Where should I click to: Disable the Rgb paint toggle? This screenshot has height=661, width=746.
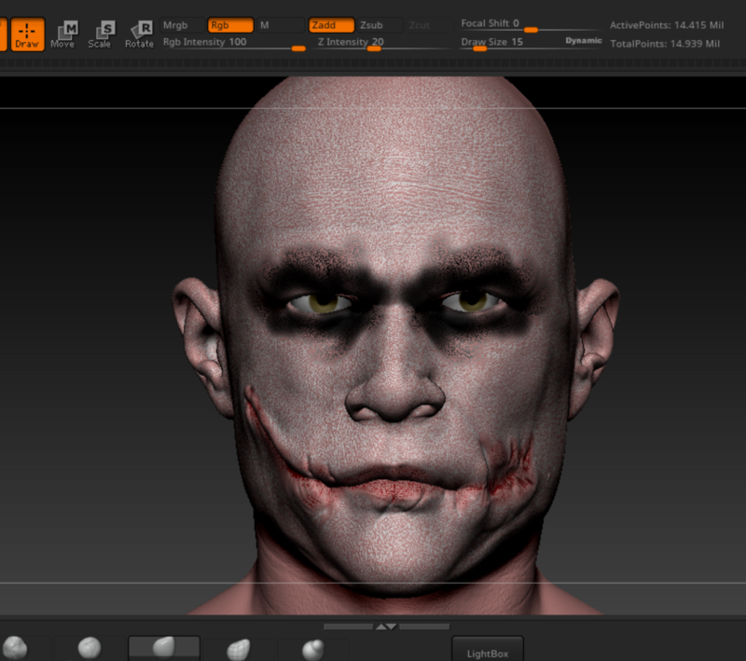point(229,25)
